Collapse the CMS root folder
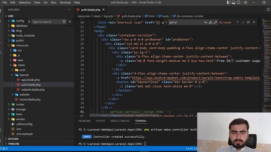The height and width of the screenshot is (152, 271). pyautogui.click(x=10, y=16)
